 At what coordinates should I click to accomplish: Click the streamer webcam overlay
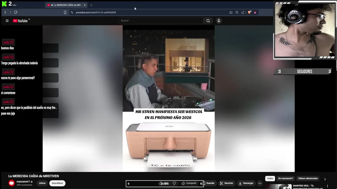coord(305,30)
